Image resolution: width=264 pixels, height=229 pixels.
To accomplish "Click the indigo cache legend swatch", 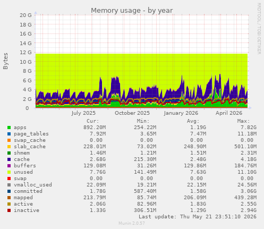I will tap(9, 159).
